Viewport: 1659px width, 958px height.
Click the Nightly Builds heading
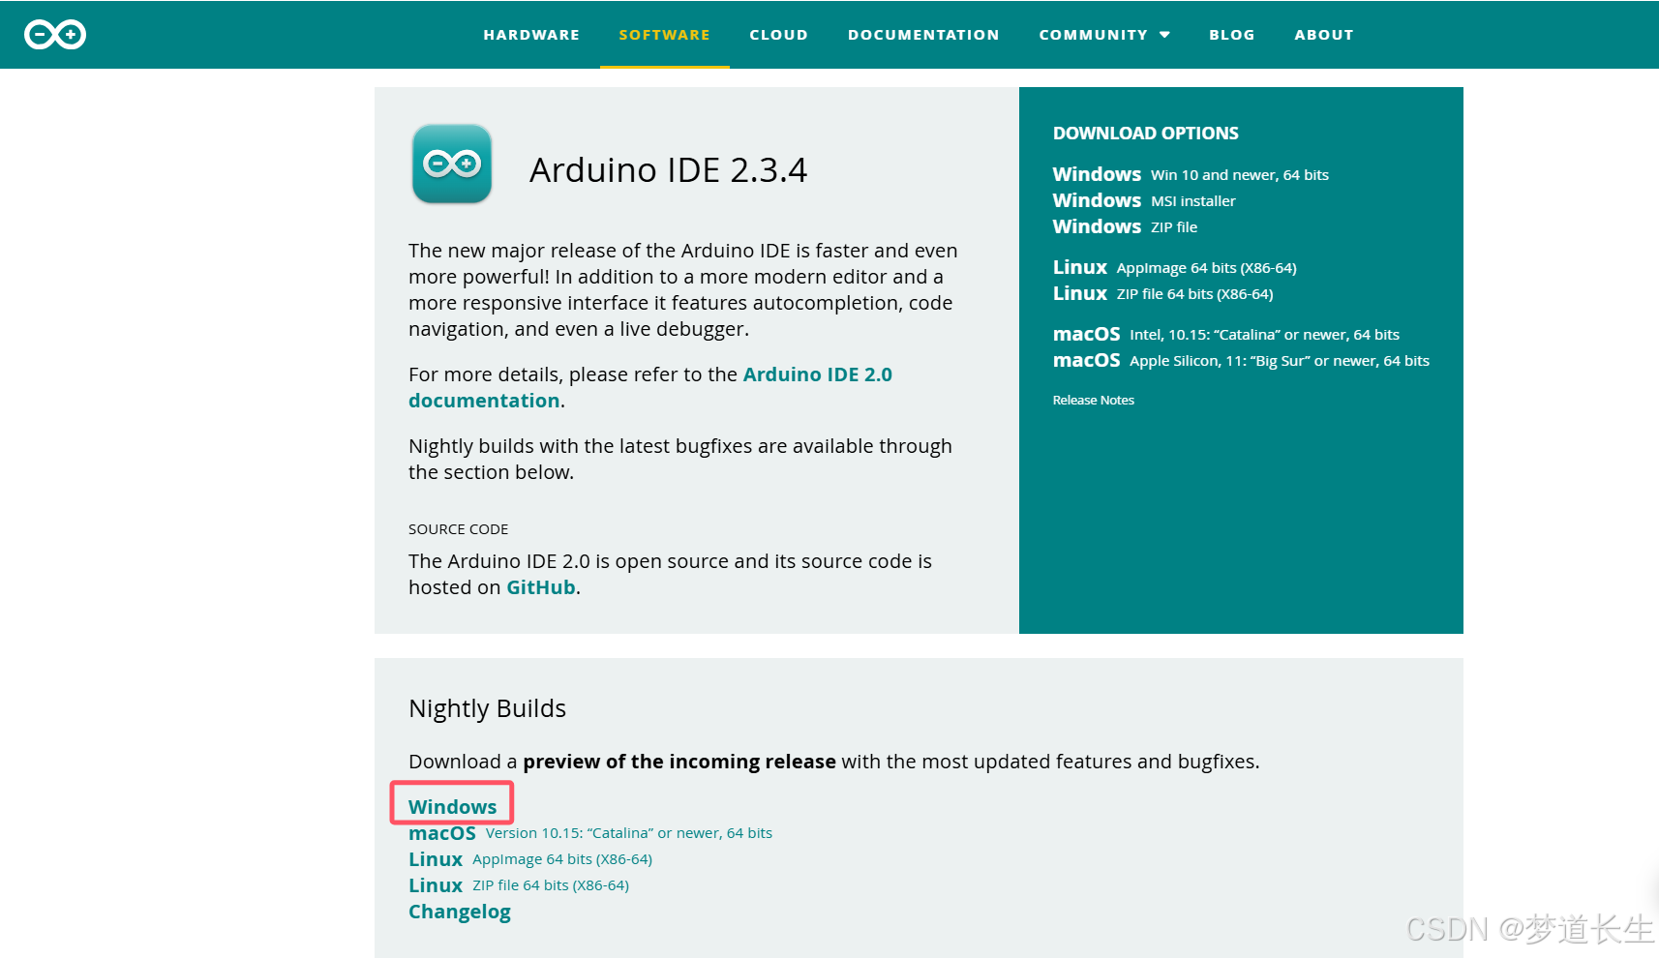[487, 708]
